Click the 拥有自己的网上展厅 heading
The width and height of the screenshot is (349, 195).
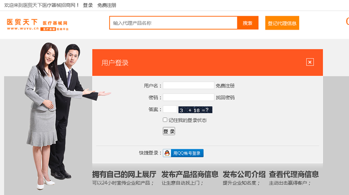(124, 174)
